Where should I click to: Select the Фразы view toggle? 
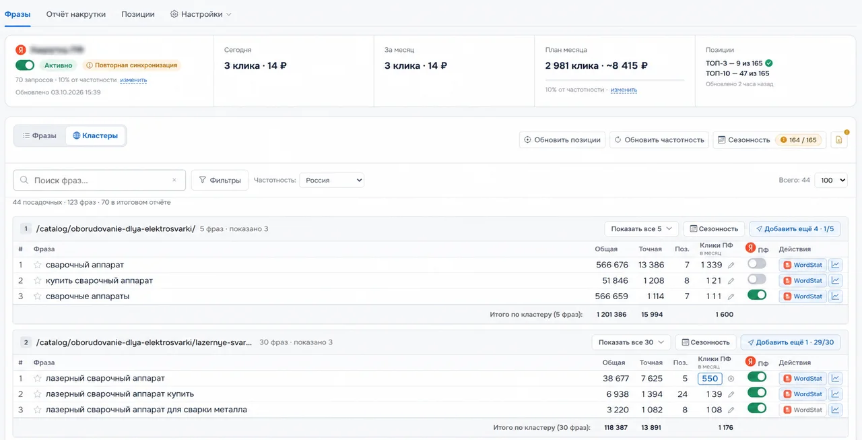click(40, 135)
